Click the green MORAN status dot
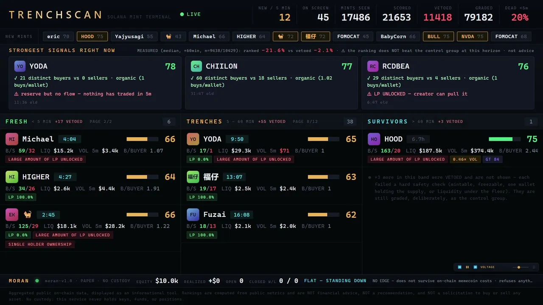The image size is (543, 305). (x=37, y=280)
